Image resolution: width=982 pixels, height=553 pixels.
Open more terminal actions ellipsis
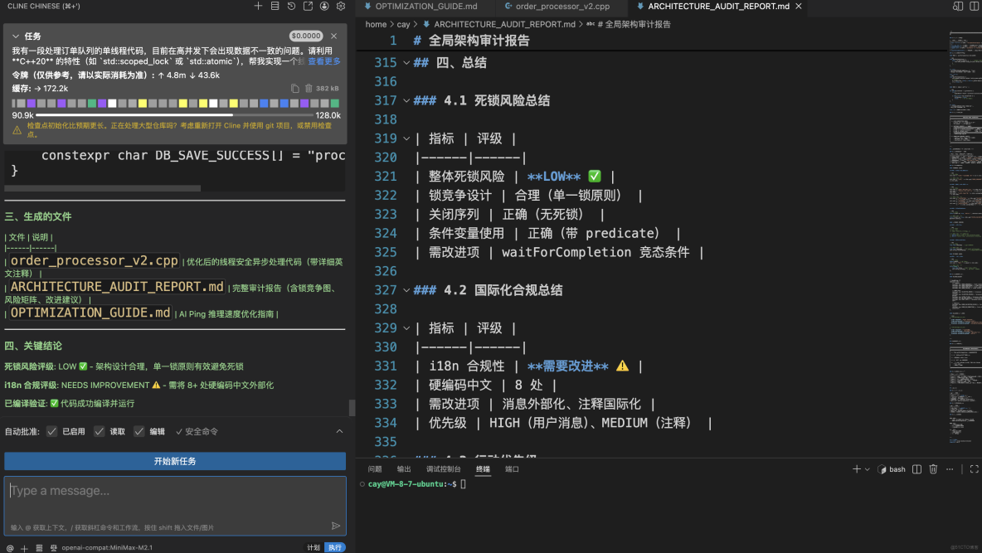(x=950, y=469)
